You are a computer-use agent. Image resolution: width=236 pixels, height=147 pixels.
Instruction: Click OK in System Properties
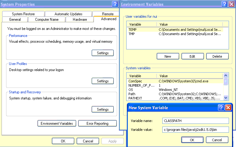point(63,141)
